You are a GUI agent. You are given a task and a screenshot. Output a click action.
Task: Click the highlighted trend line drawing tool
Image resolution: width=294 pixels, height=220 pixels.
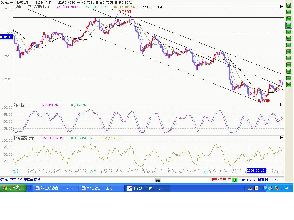[288, 25]
